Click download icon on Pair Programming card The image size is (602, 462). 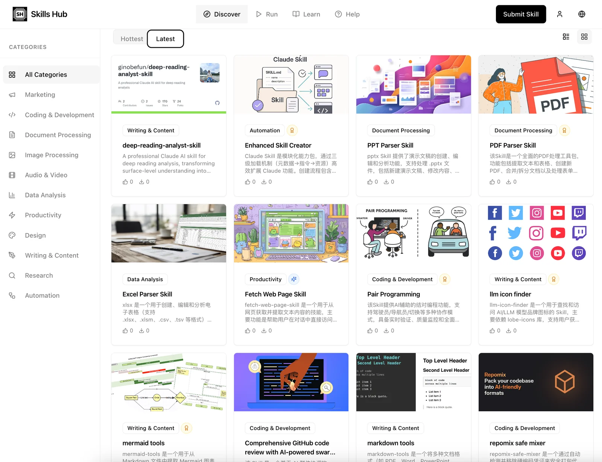pos(386,331)
